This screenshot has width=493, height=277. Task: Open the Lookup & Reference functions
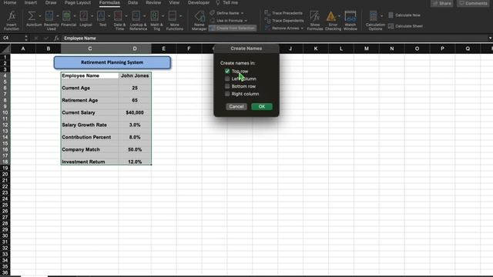(138, 21)
